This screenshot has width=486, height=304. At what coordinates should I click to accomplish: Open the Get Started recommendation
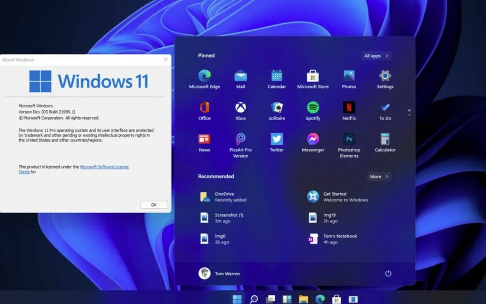pos(337,197)
